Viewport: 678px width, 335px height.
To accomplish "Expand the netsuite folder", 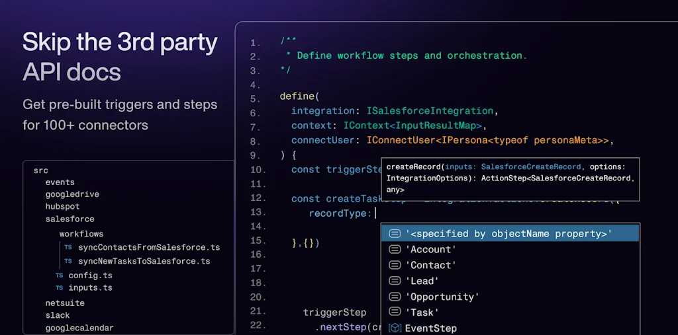I will (x=65, y=303).
